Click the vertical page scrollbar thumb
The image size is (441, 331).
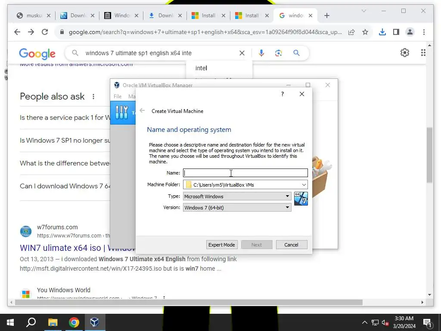[429, 155]
